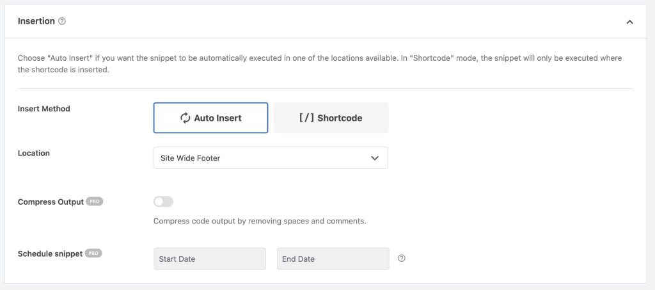The width and height of the screenshot is (655, 290).
Task: Click the Compress Output label
Action: point(51,202)
